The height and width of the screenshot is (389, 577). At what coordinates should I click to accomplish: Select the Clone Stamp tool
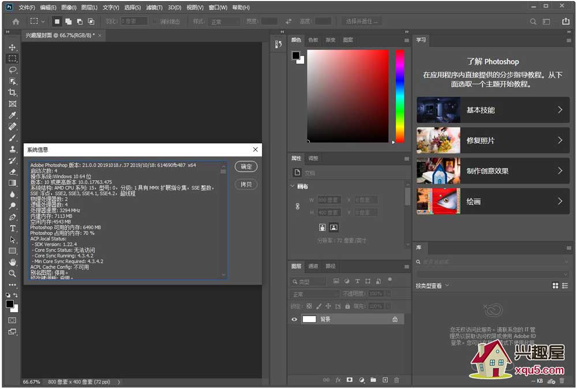pos(12,149)
